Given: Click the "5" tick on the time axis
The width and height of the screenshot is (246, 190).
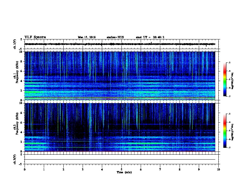Looking at the screenshot, I should pos(121,169).
